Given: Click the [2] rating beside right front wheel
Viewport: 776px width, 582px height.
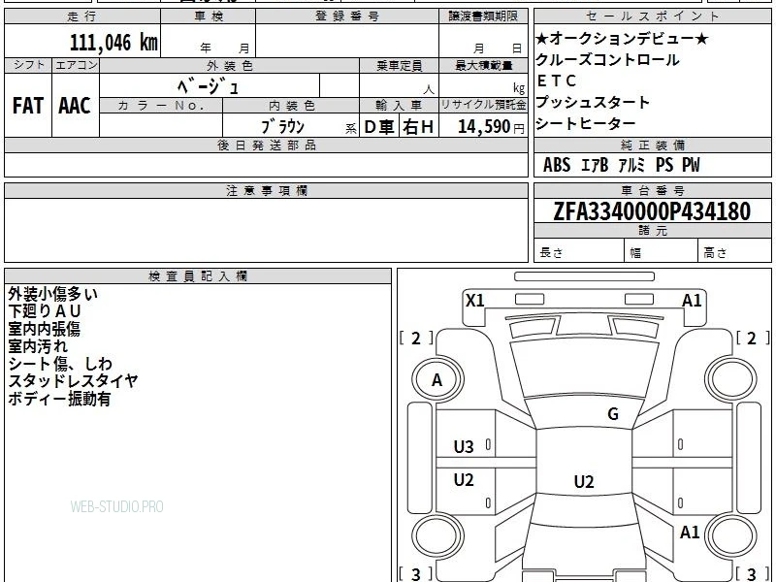Looking at the screenshot, I should (752, 339).
